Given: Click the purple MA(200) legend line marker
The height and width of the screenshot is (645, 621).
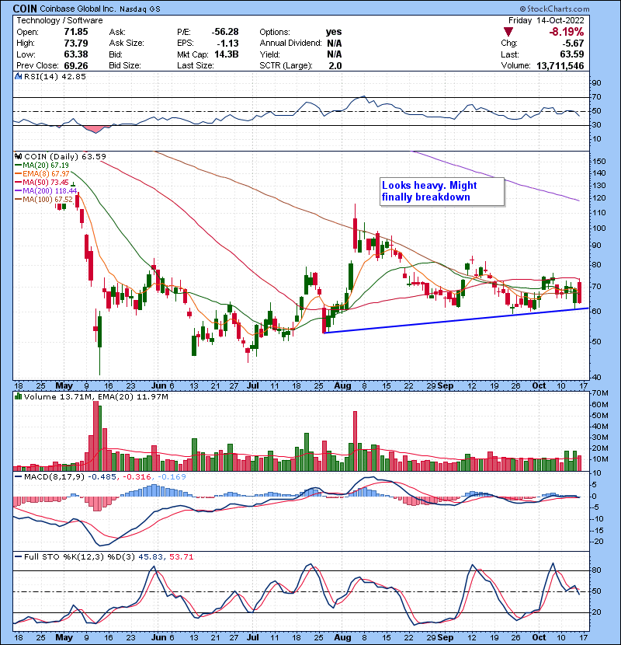Looking at the screenshot, I should tap(18, 191).
